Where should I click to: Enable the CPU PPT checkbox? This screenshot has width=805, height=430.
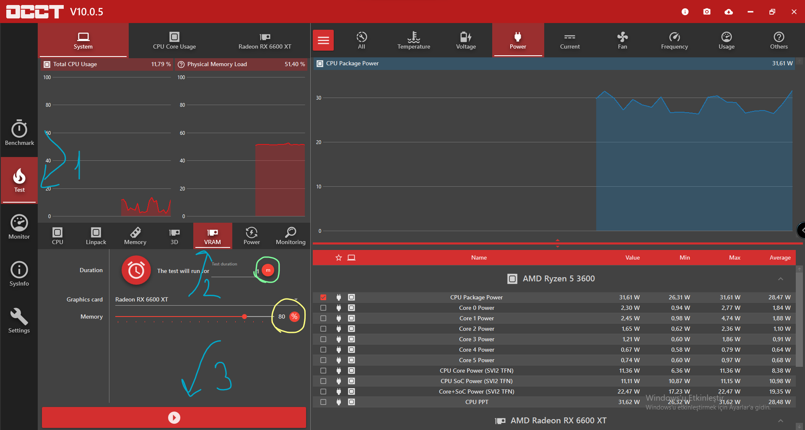(323, 402)
